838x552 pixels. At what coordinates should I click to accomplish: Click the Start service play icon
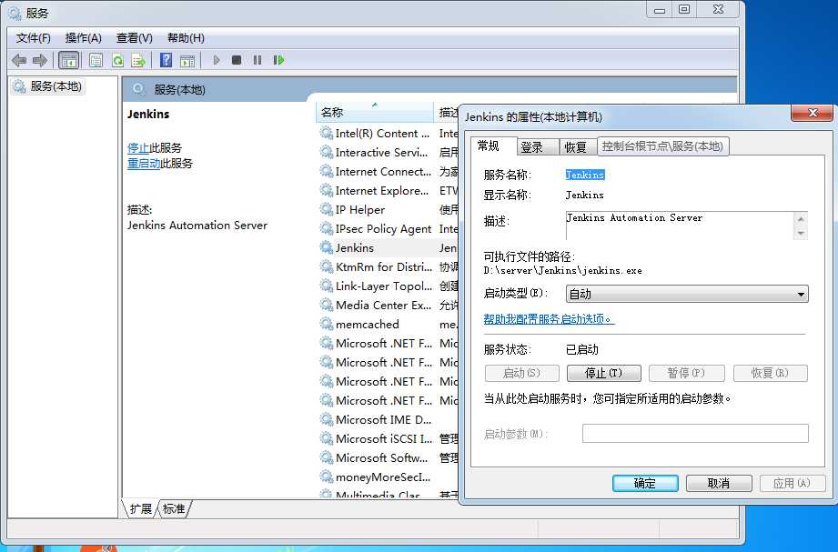click(x=217, y=60)
